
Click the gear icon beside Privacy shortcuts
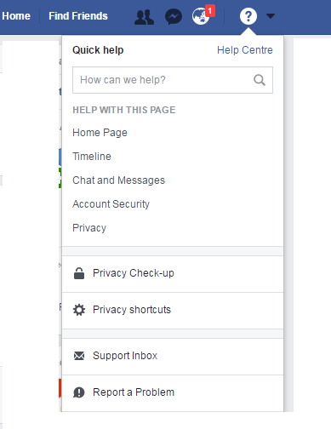79,310
